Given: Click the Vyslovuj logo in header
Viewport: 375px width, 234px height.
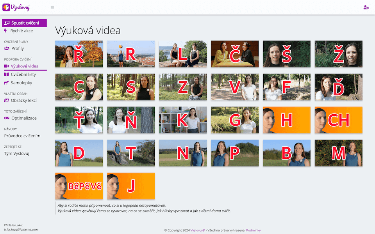Looking at the screenshot, I should pyautogui.click(x=16, y=7).
